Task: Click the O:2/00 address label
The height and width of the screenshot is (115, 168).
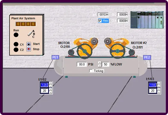Action: click(65, 47)
